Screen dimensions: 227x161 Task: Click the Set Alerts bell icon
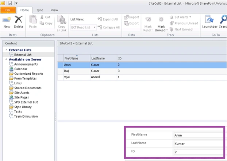pos(172,17)
